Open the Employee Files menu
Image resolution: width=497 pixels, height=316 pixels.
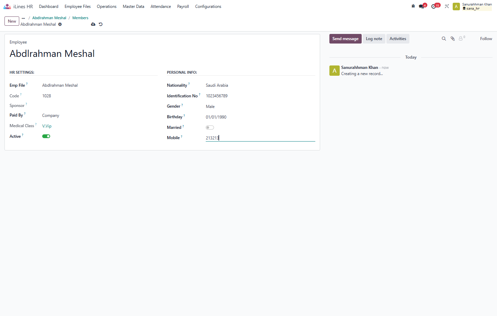pos(78,7)
